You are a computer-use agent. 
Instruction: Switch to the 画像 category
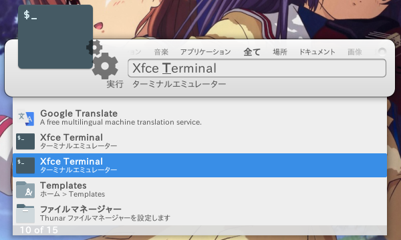click(x=355, y=52)
